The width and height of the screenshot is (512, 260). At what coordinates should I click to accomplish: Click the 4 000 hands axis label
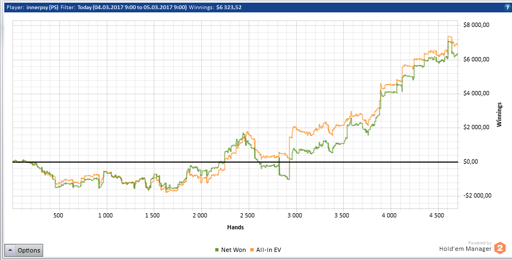[x=390, y=215]
